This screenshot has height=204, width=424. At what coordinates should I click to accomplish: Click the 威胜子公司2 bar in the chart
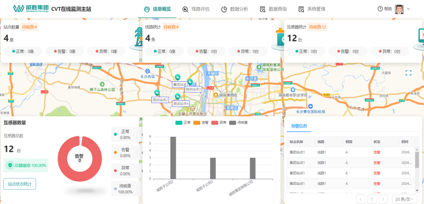[173, 158]
